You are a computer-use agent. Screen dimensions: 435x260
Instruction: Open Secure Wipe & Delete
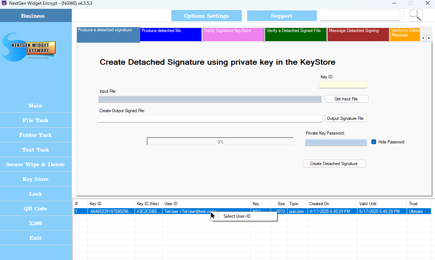click(36, 164)
